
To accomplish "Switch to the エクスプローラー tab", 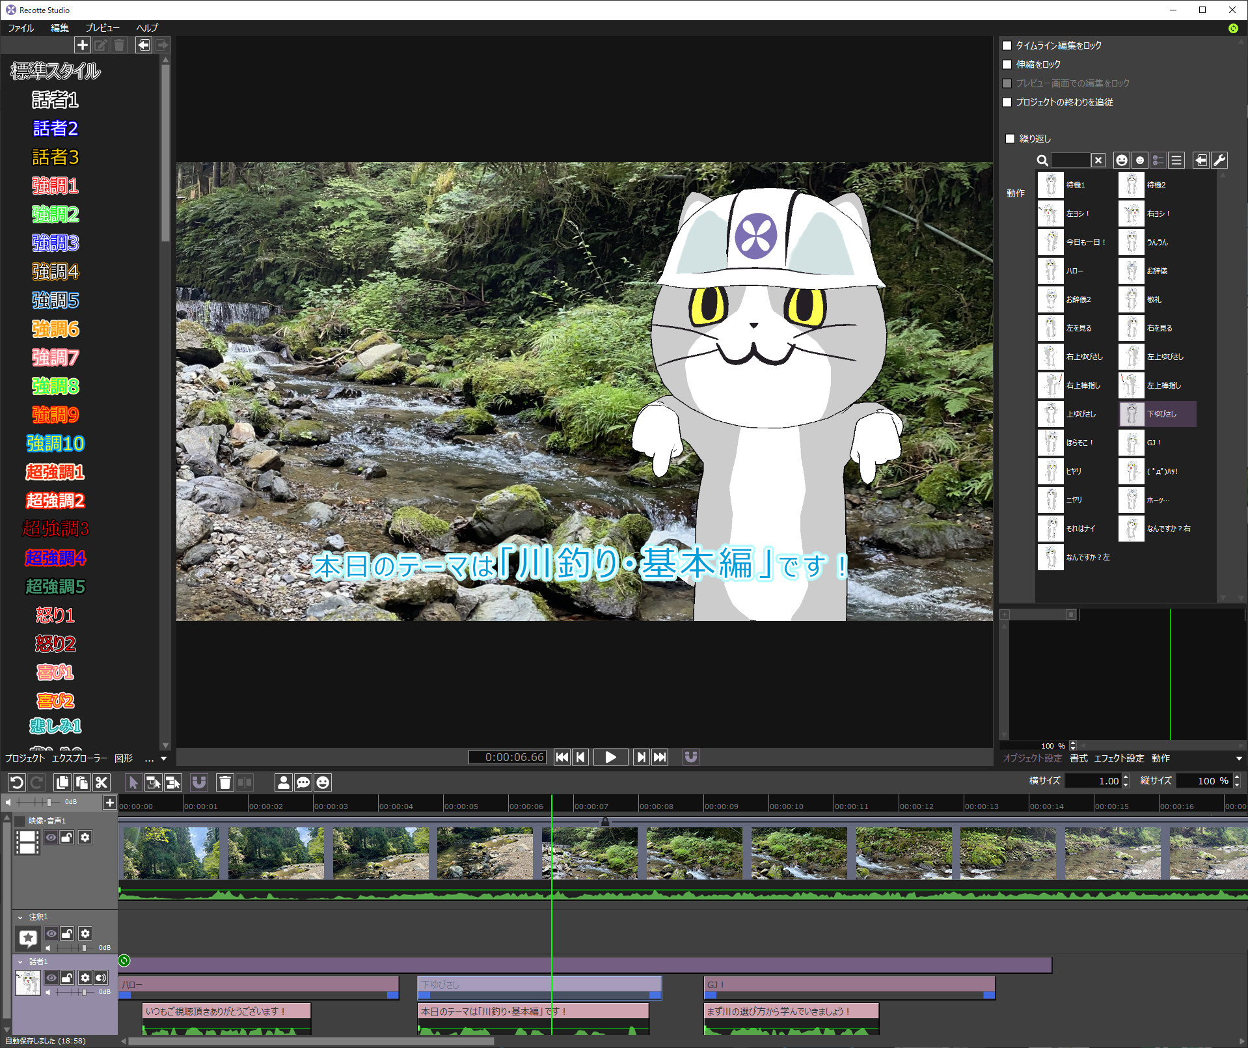I will point(79,758).
